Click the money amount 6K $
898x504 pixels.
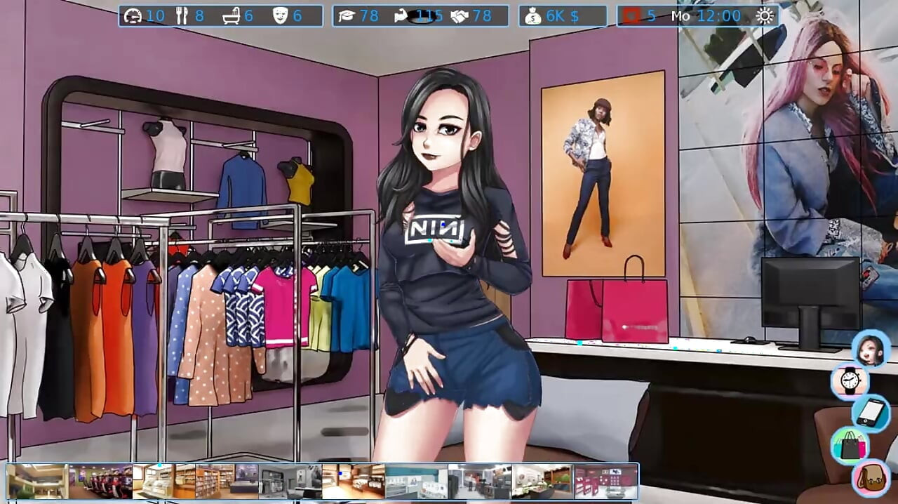coord(563,15)
